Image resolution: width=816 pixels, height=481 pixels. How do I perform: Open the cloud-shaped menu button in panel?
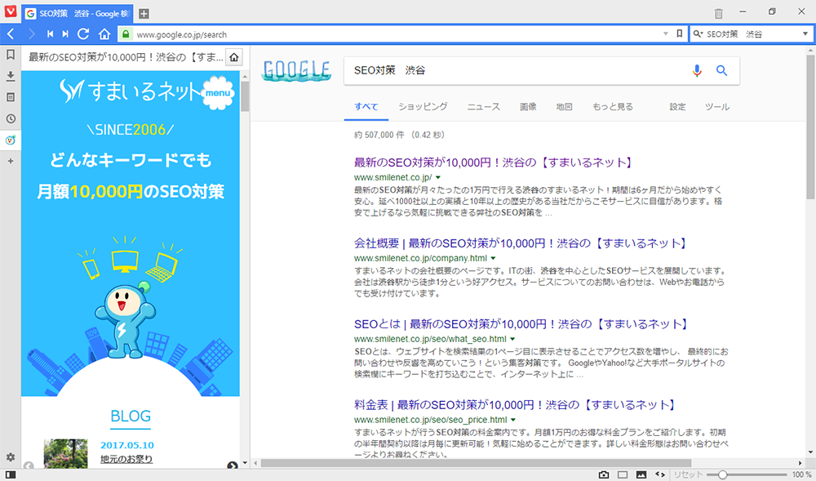click(x=218, y=92)
